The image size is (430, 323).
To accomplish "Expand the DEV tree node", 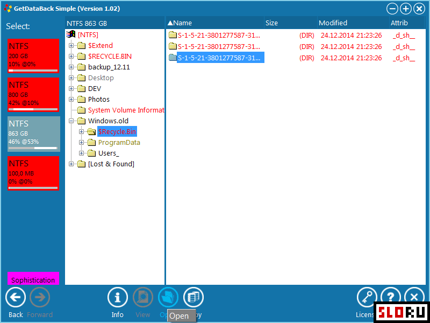I will (71, 88).
